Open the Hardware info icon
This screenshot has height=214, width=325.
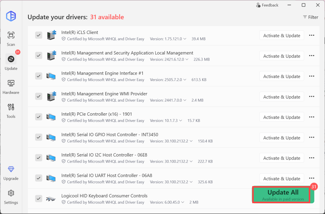(x=11, y=83)
